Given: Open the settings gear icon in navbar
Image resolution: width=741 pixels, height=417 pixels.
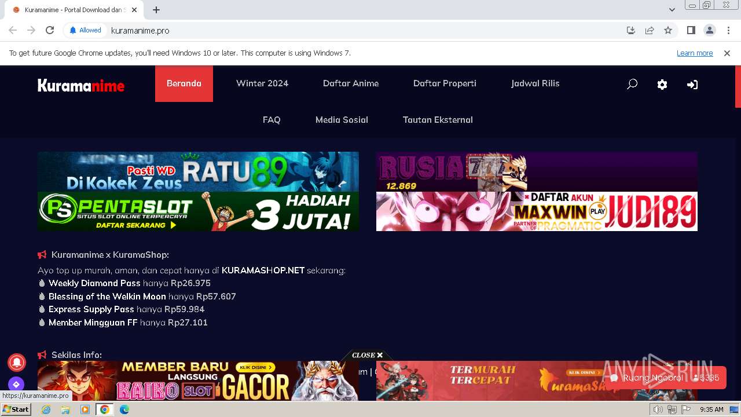Looking at the screenshot, I should pos(662,85).
